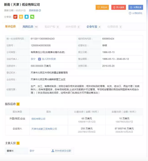Click paid-in amount 10 万美元
This screenshot has width=148, height=161.
(x=124, y=119)
